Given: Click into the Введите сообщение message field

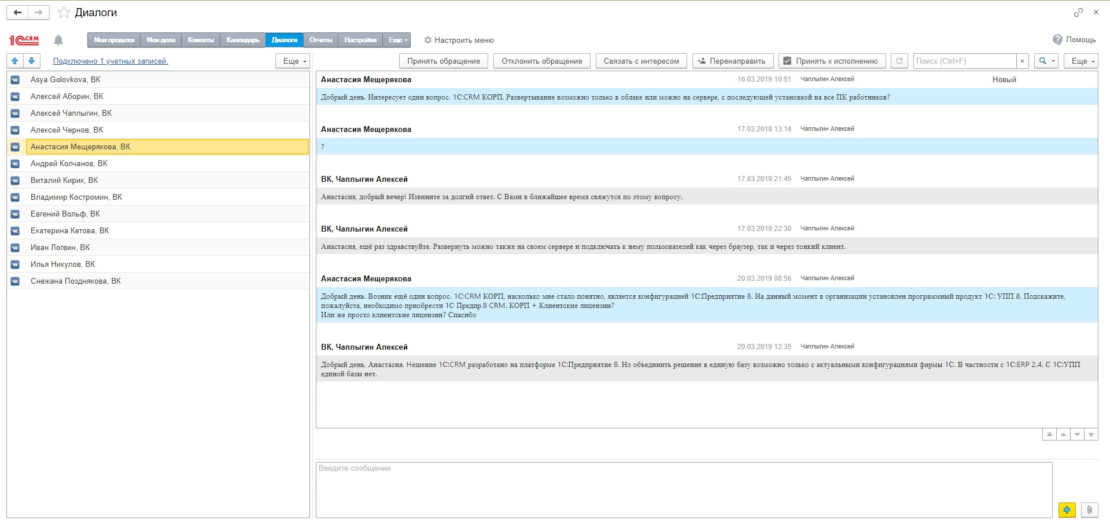Looking at the screenshot, I should click(x=683, y=489).
